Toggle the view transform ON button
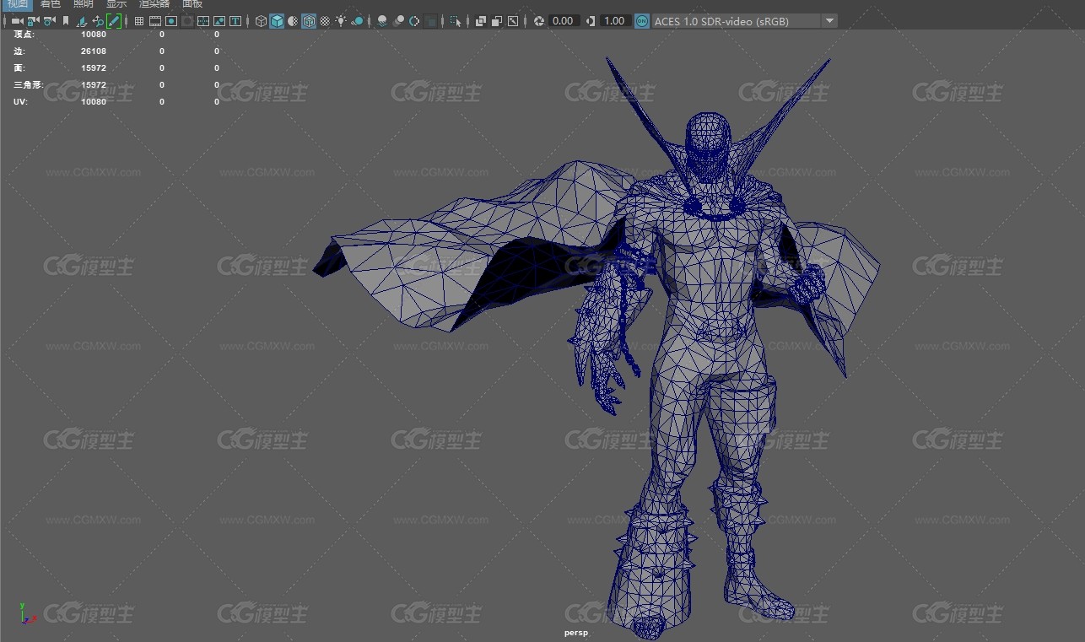The image size is (1085, 642). [642, 21]
